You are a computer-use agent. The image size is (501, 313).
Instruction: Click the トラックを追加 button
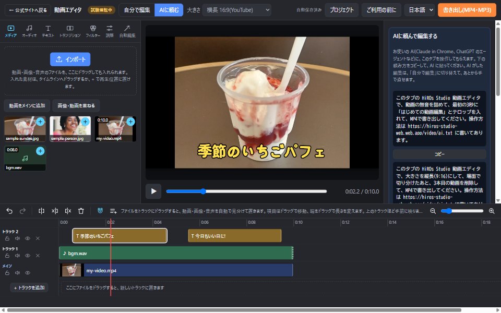[29, 288]
